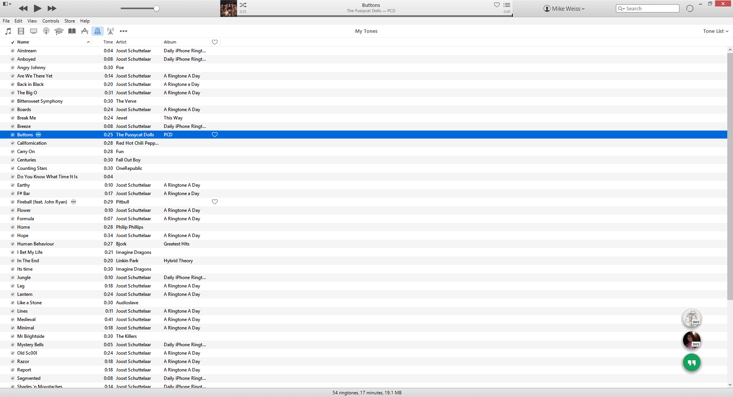733x397 pixels.
Task: Love the Buttons tone heart icon
Action: [215, 135]
